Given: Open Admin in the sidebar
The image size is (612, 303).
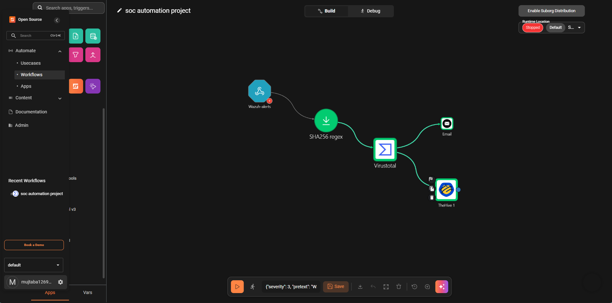Looking at the screenshot, I should click(x=22, y=125).
